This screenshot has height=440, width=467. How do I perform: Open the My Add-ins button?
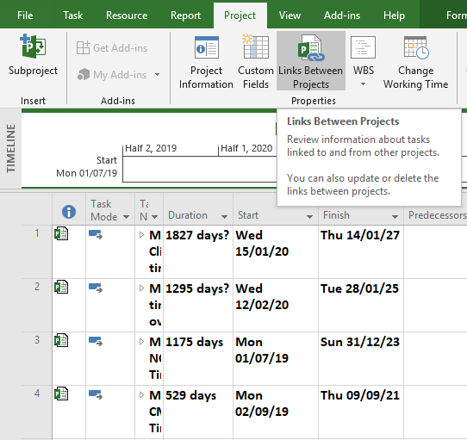click(x=112, y=74)
